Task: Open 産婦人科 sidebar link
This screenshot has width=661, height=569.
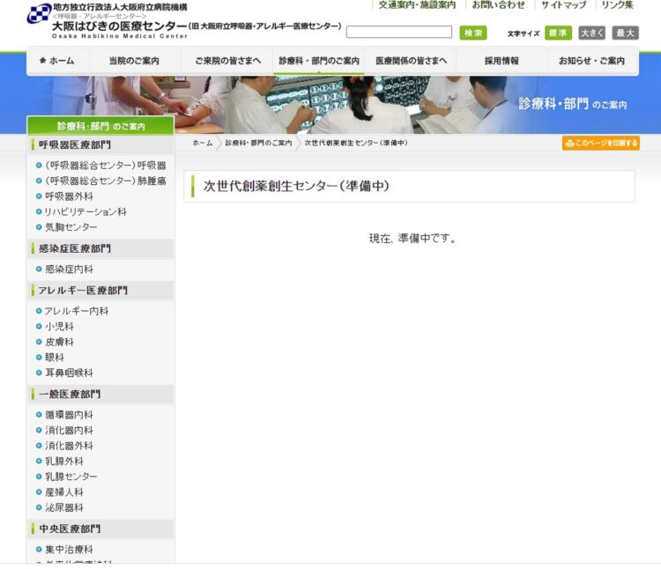Action: tap(64, 491)
